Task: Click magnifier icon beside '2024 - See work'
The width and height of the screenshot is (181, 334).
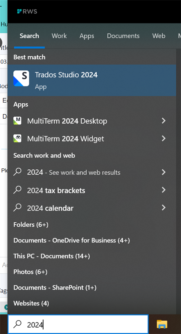Action: 17,172
